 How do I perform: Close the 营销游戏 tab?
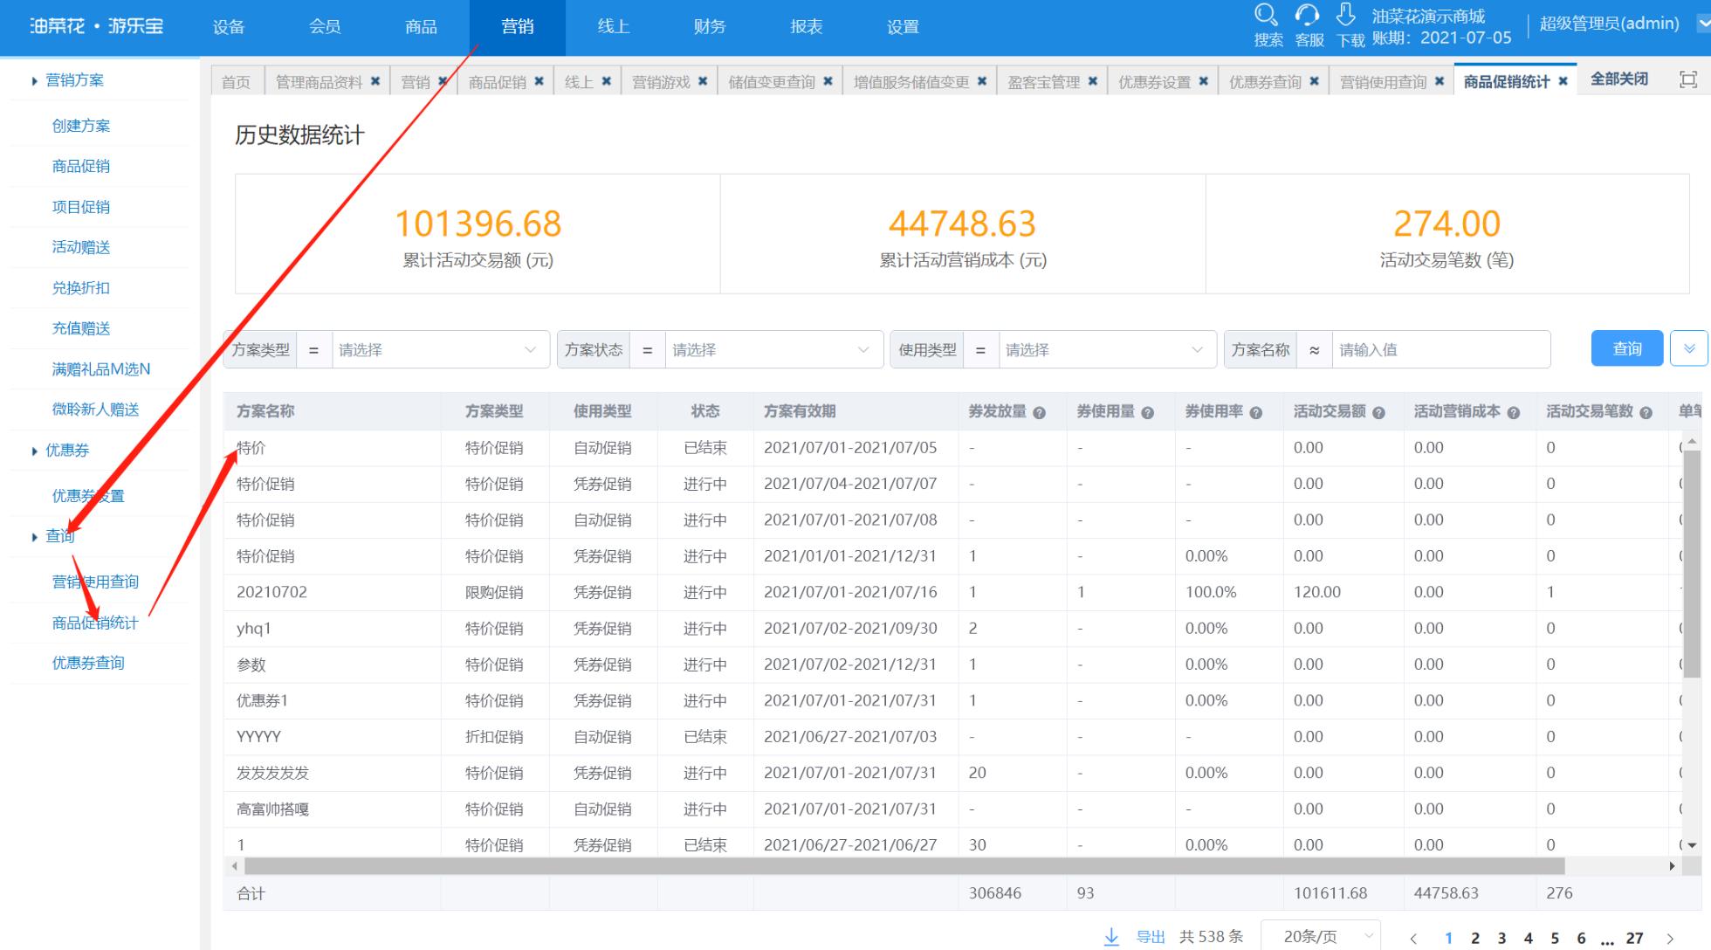[703, 81]
